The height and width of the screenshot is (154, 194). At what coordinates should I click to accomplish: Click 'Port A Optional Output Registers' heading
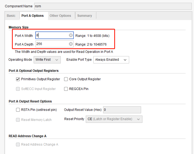pyautogui.click(x=34, y=71)
